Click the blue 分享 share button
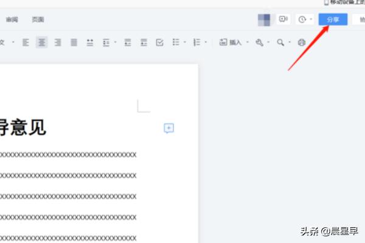The width and height of the screenshot is (365, 243). coord(333,19)
